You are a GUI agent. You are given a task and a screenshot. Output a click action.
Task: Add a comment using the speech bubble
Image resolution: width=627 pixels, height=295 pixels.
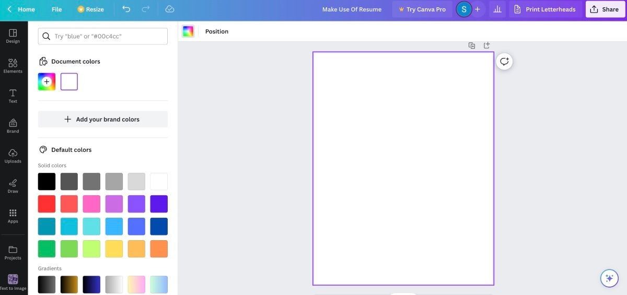click(504, 61)
